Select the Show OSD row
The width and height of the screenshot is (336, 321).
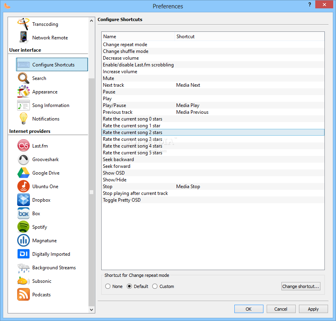point(213,173)
